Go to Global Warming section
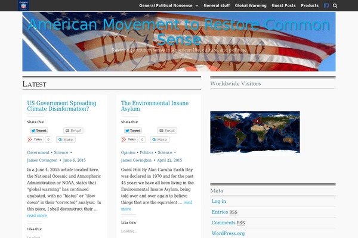Screen dimensions: 358x238 (x=251, y=5)
